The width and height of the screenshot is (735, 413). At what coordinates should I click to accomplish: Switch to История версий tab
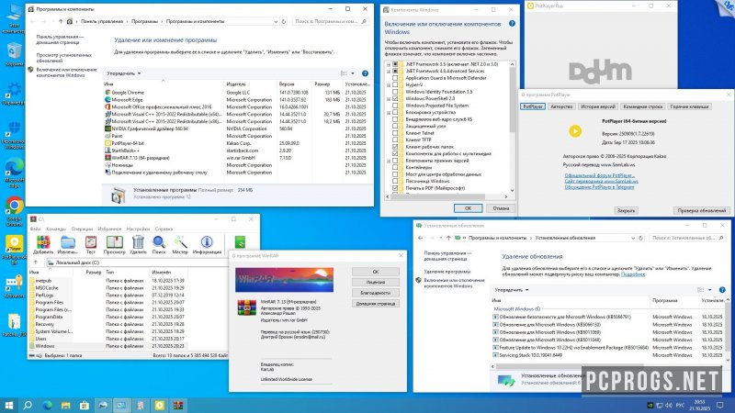598,106
